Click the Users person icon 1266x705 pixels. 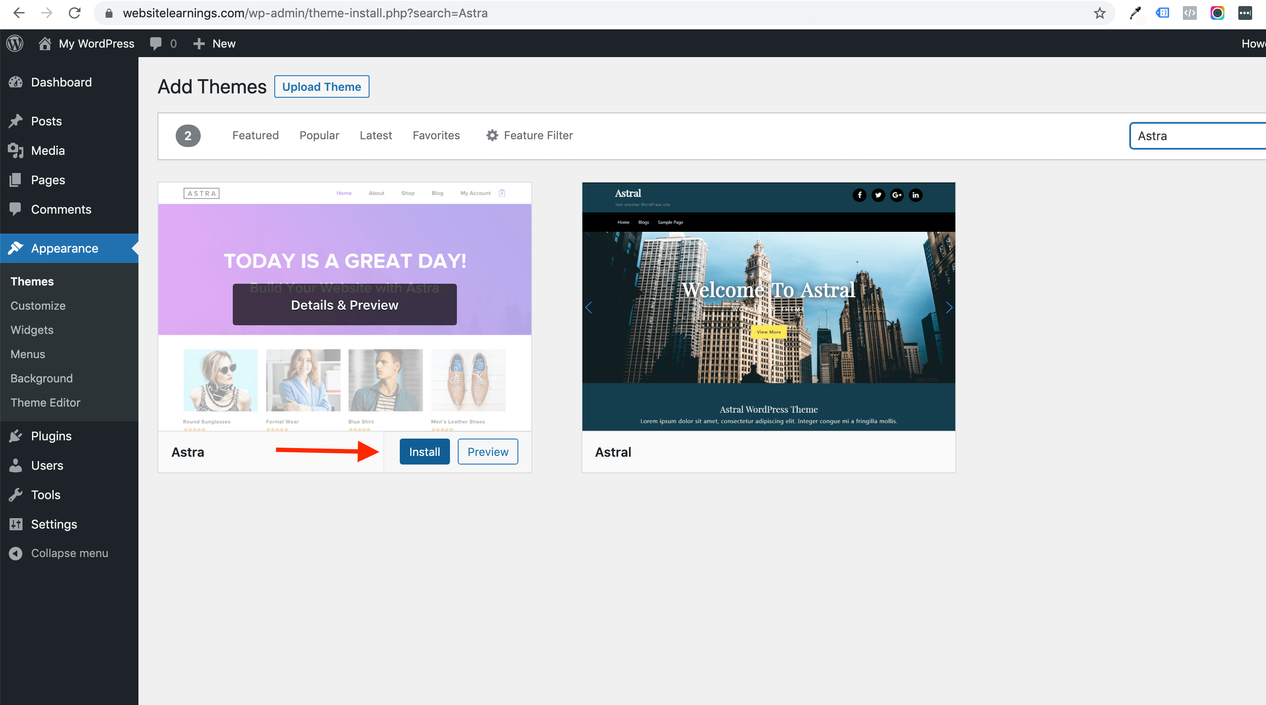click(x=16, y=465)
